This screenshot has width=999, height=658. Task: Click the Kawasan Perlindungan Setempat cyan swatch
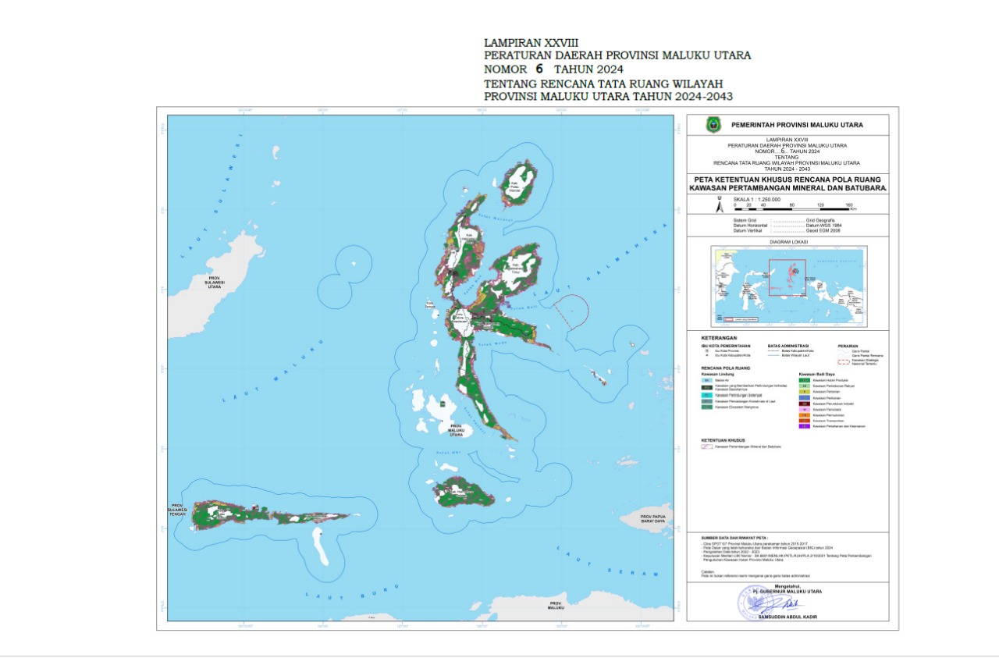707,395
